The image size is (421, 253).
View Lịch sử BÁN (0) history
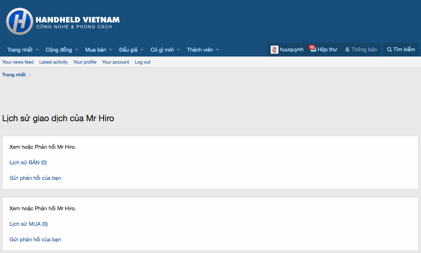[x=28, y=163]
